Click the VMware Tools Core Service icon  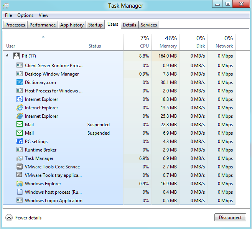[20, 166]
